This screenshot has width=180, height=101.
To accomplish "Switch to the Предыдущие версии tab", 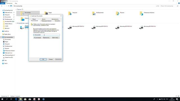I will (46, 21).
